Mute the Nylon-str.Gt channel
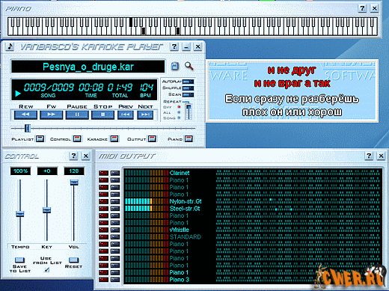 pyautogui.click(x=103, y=201)
